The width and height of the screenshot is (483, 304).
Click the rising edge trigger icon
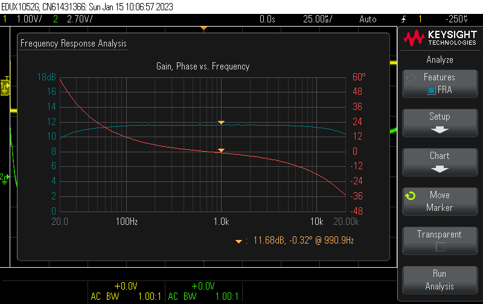(x=403, y=19)
